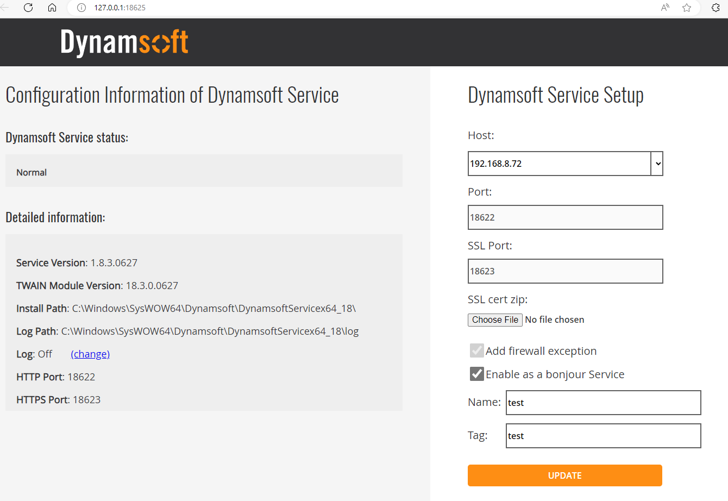This screenshot has height=501, width=728.
Task: View site information icon in address bar
Action: 81,8
